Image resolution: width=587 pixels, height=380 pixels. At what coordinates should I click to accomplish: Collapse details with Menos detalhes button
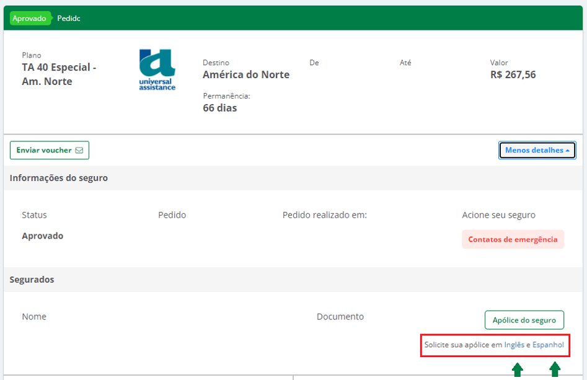(x=537, y=150)
